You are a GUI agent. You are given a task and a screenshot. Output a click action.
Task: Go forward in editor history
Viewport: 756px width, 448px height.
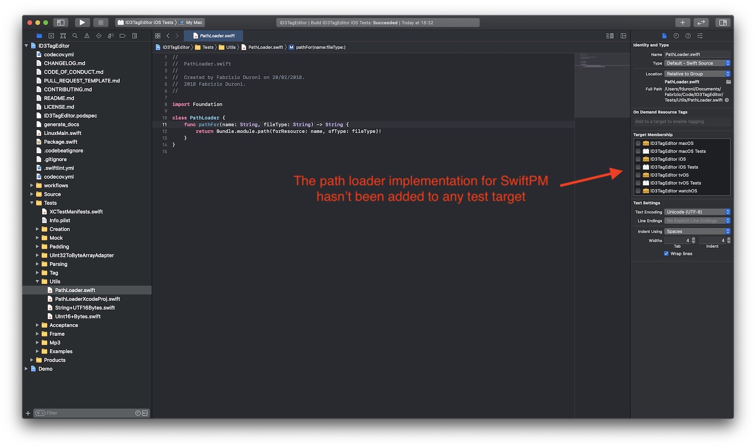177,36
